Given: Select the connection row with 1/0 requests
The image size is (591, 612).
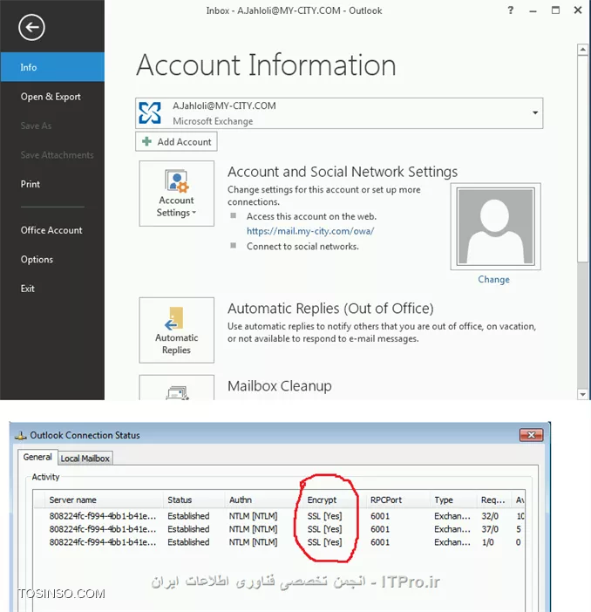Looking at the screenshot, I should [x=279, y=542].
